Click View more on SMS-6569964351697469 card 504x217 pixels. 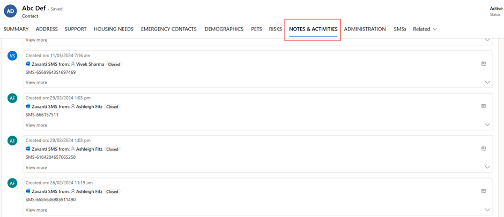tap(36, 82)
